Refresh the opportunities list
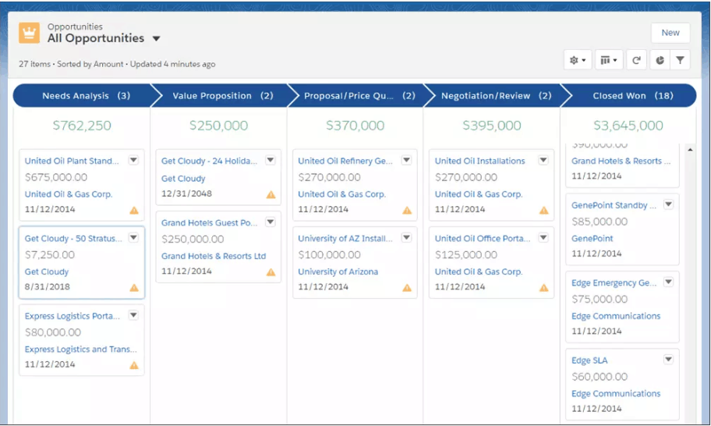Screen dimensions: 711x426 (x=636, y=60)
